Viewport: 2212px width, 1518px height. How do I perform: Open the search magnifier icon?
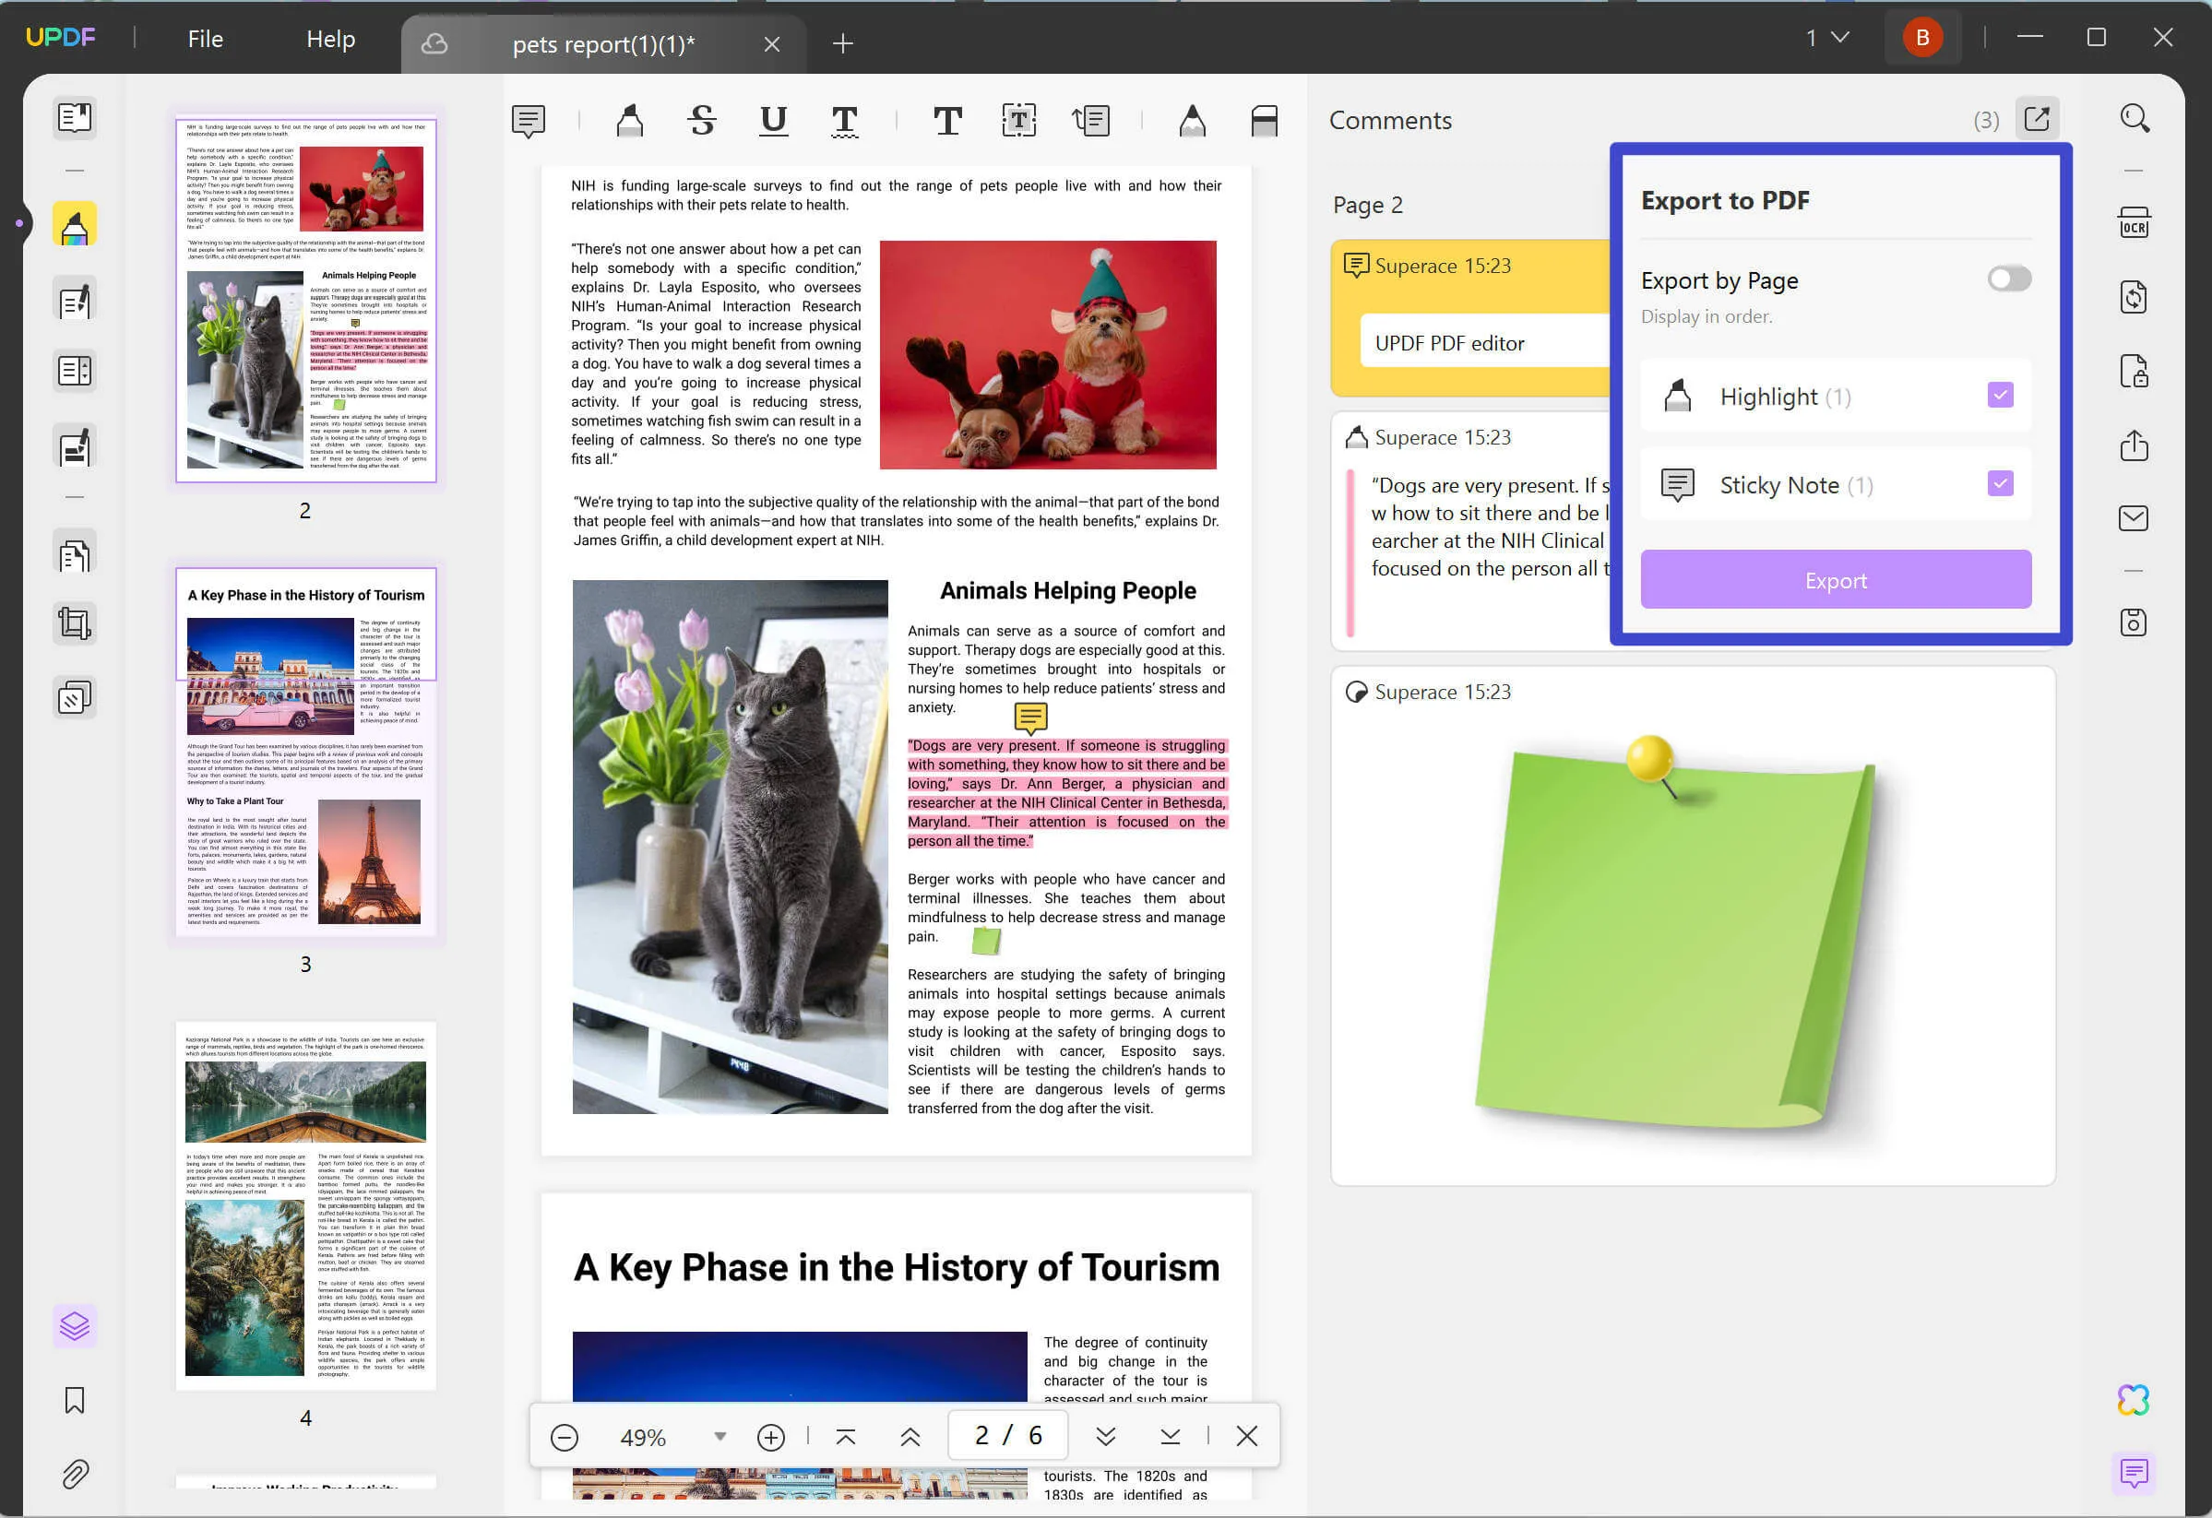2134,119
